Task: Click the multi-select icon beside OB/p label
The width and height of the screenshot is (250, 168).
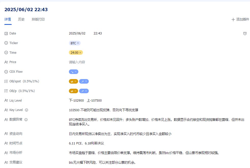Action: tap(6, 91)
